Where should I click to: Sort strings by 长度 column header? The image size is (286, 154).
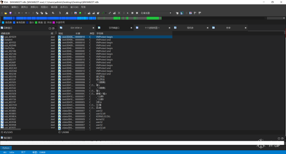78,34
